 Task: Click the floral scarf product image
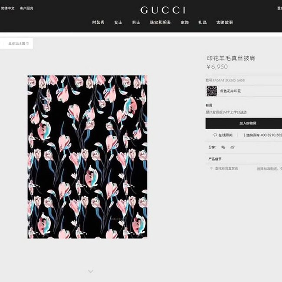pos(87,157)
